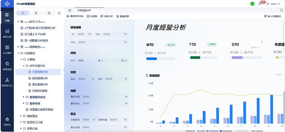This screenshot has width=285, height=132.
Task: Open the 品牌名稱 filter dropdown
Action: pyautogui.click(x=118, y=120)
